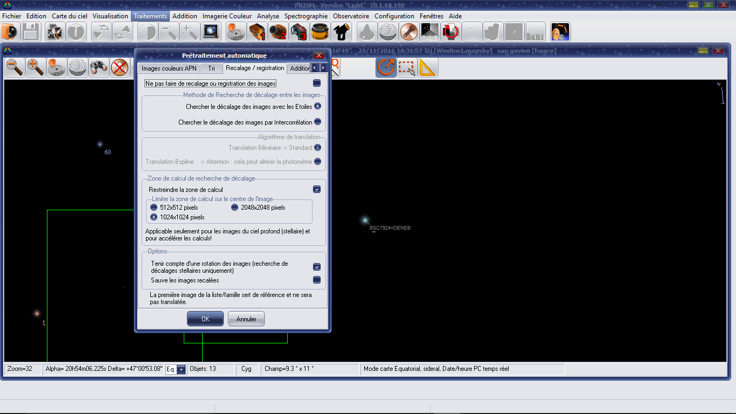
Task: Switch to 'Images couleurs APN' tab
Action: (169, 68)
